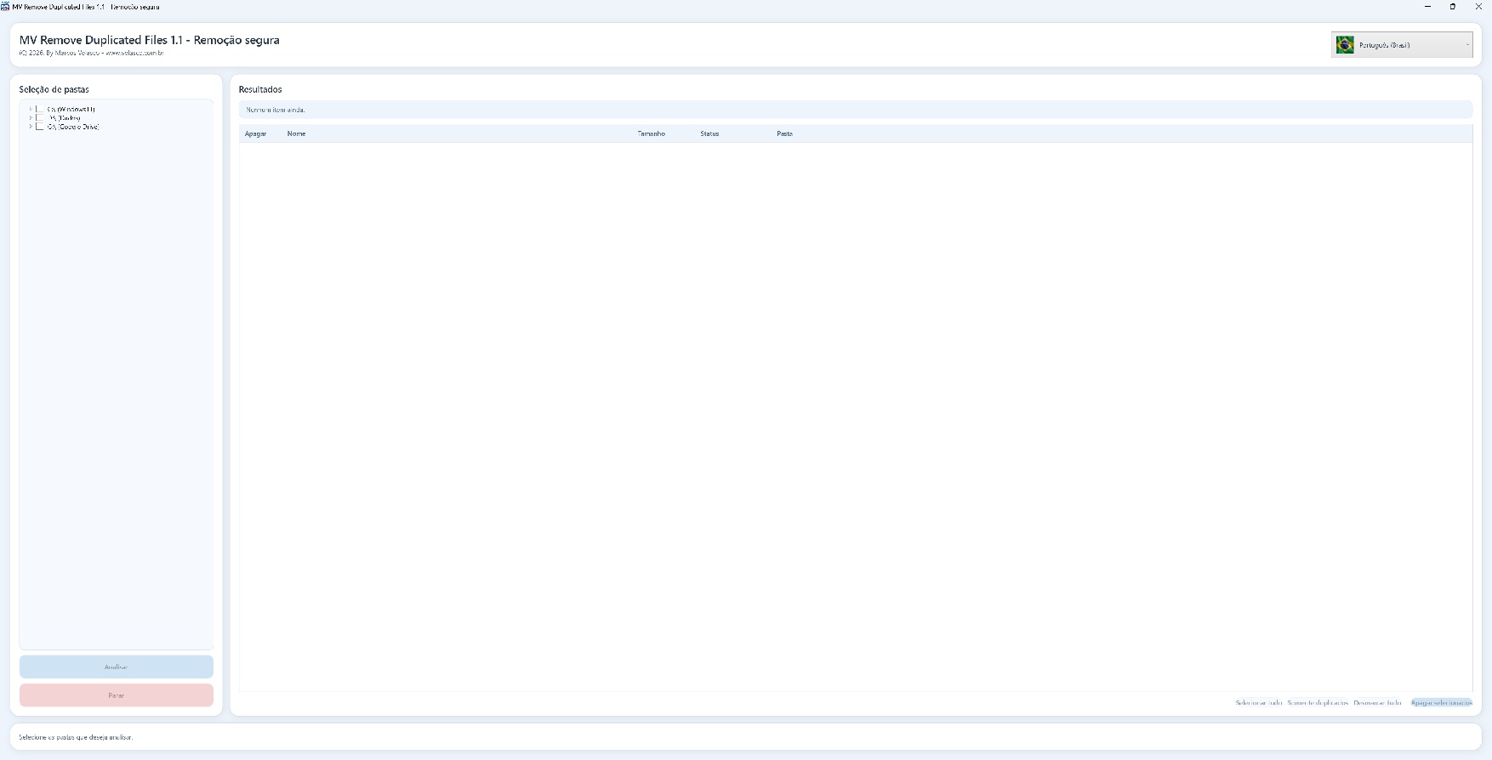
Task: Click the "Nenhum item ainda." message
Action: click(276, 110)
